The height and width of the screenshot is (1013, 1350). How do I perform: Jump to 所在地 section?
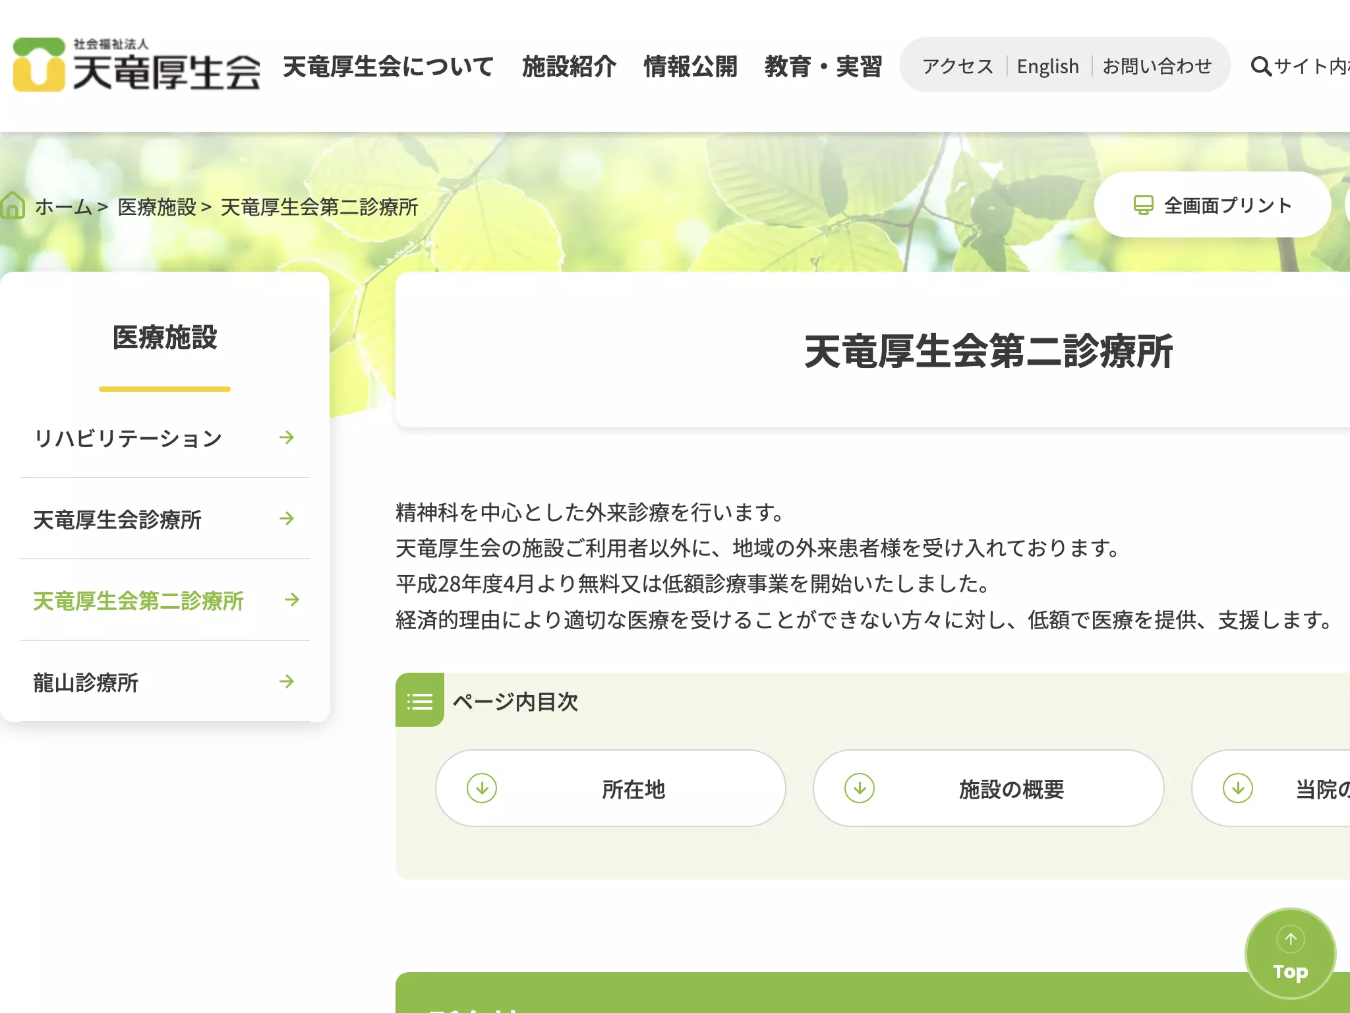[x=610, y=788]
